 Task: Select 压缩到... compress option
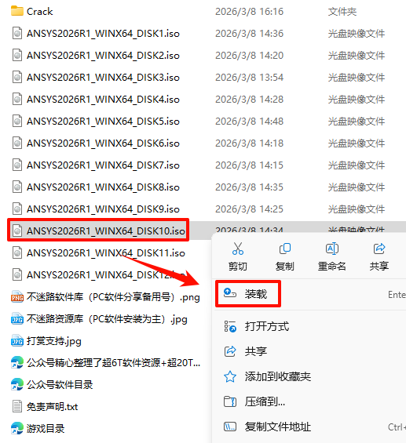[x=265, y=401]
